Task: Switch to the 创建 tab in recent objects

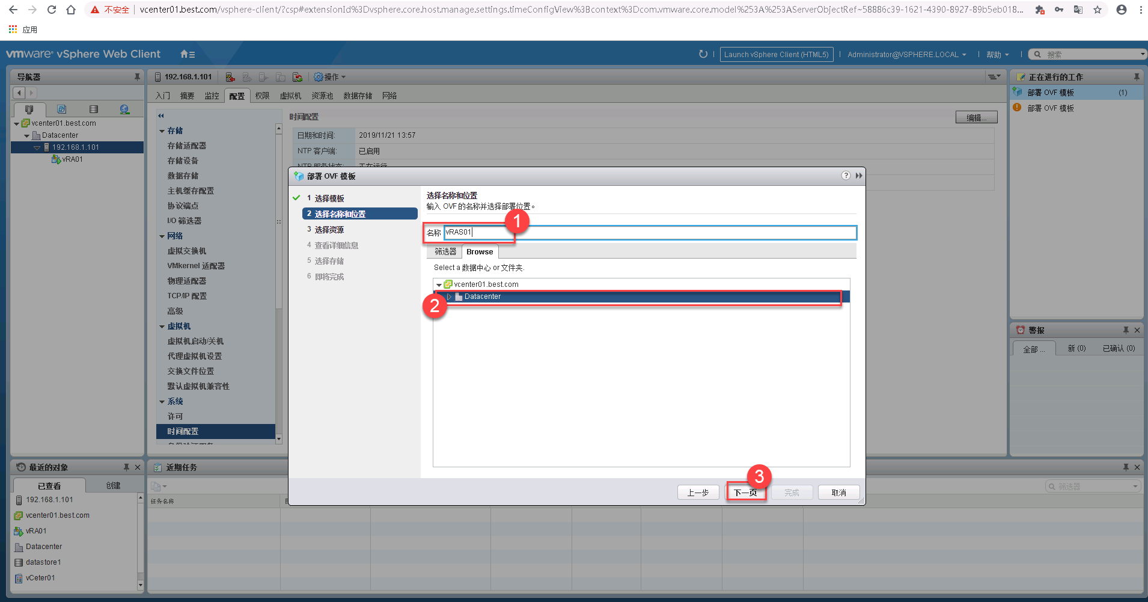Action: tap(113, 485)
